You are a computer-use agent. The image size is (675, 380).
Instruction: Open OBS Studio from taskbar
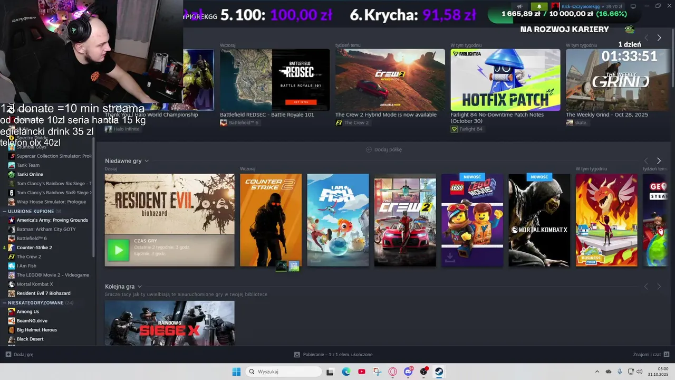pos(423,372)
